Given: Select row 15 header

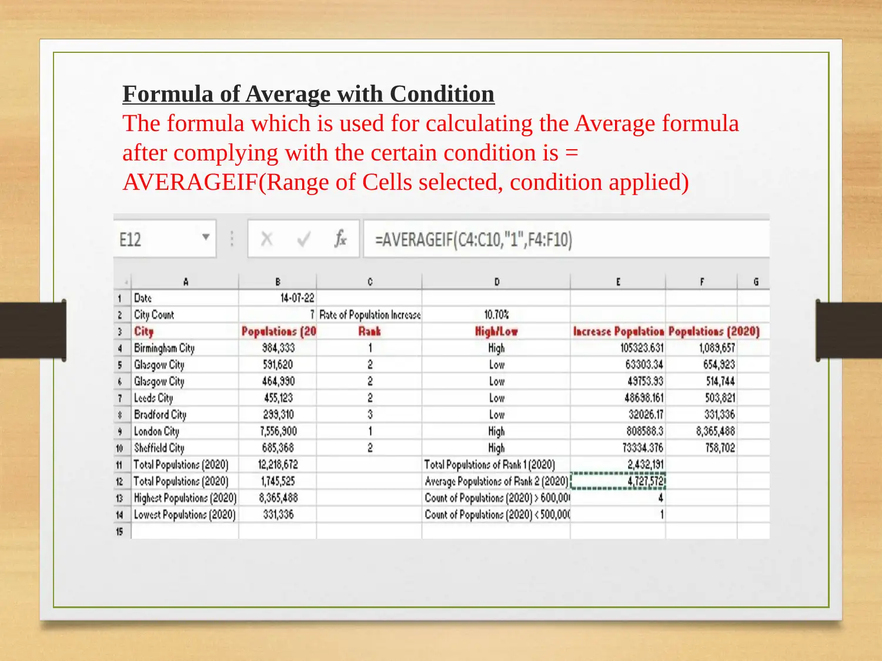Looking at the screenshot, I should click(x=122, y=531).
